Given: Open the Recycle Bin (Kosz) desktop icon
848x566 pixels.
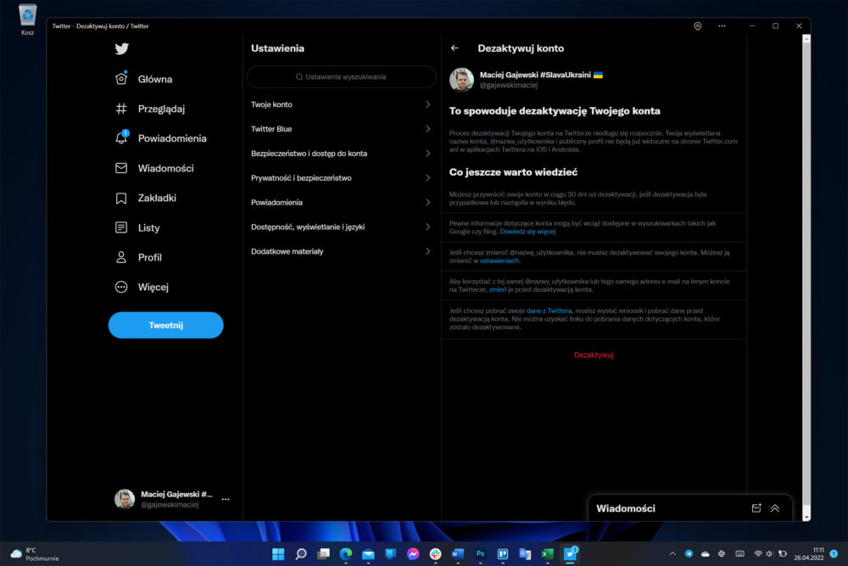Looking at the screenshot, I should [x=28, y=19].
